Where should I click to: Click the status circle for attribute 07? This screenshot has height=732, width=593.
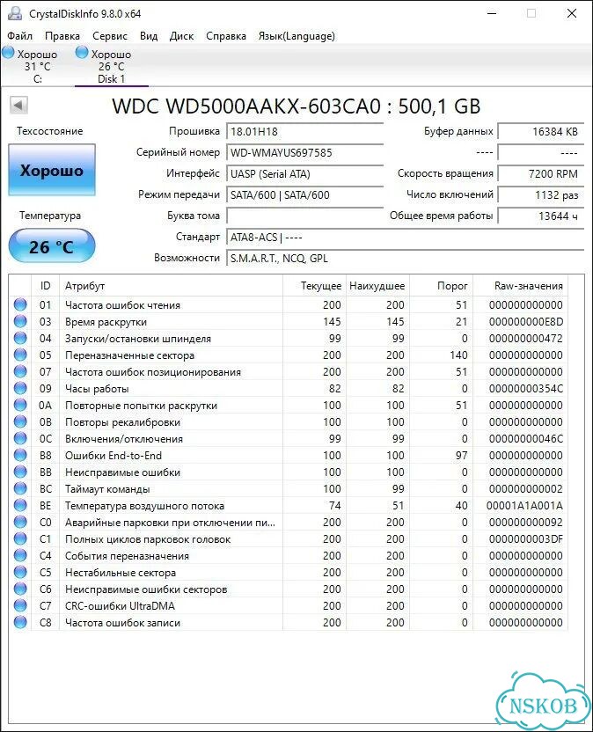click(20, 372)
